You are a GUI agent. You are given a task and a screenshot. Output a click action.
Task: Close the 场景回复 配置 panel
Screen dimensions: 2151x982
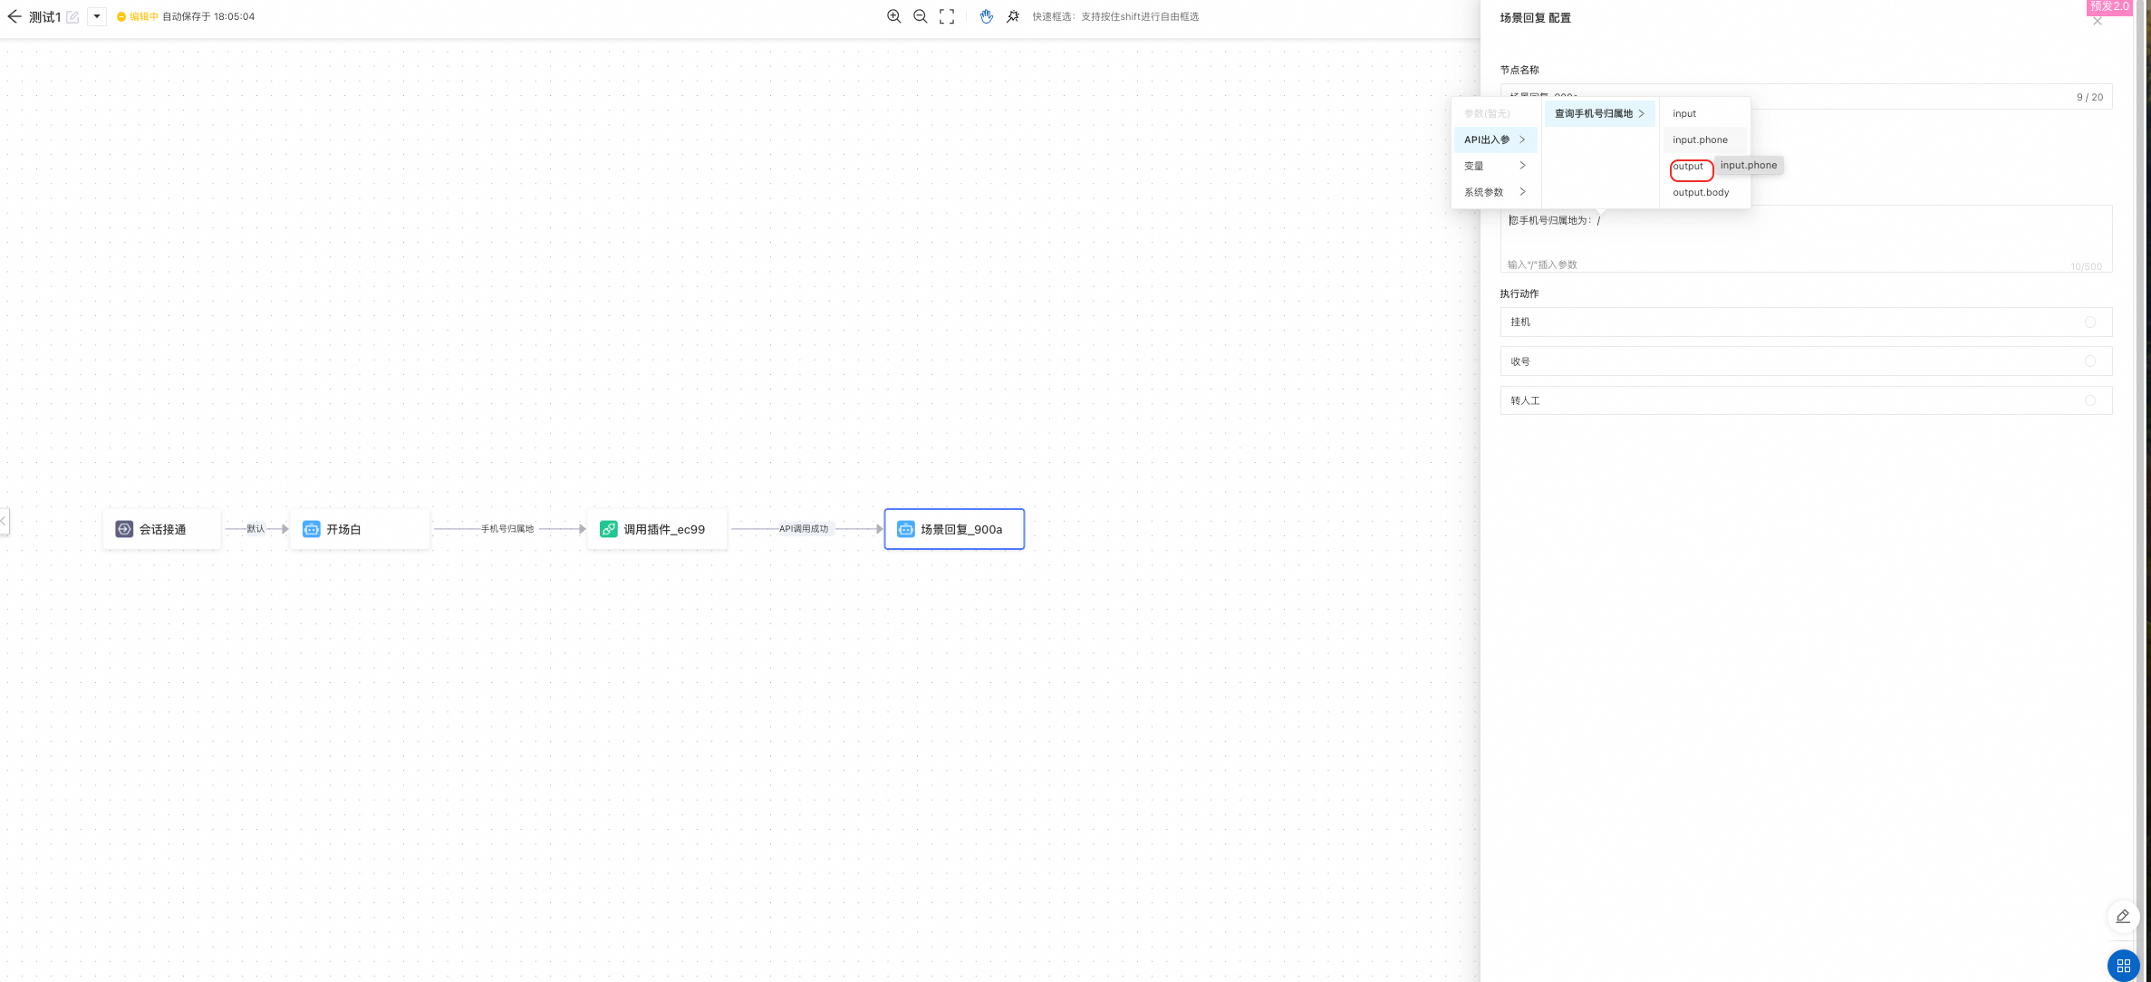[x=2098, y=21]
